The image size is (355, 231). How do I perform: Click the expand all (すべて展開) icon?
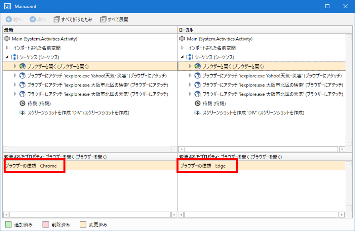click(x=103, y=19)
